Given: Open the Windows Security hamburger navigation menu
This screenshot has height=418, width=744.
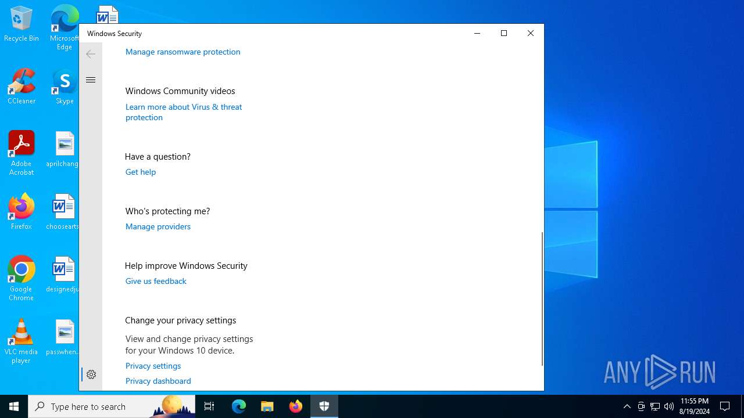Looking at the screenshot, I should click(x=91, y=80).
